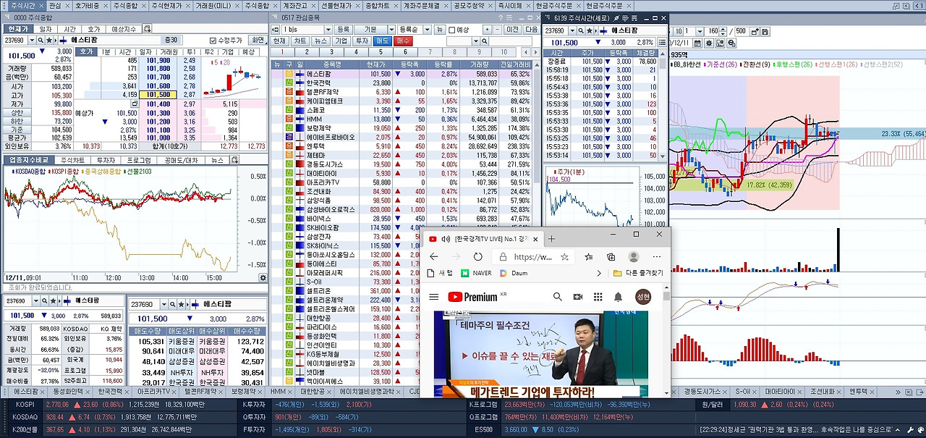926x438 pixels.
Task: Toggle 수정주가 checkbox
Action: point(213,41)
